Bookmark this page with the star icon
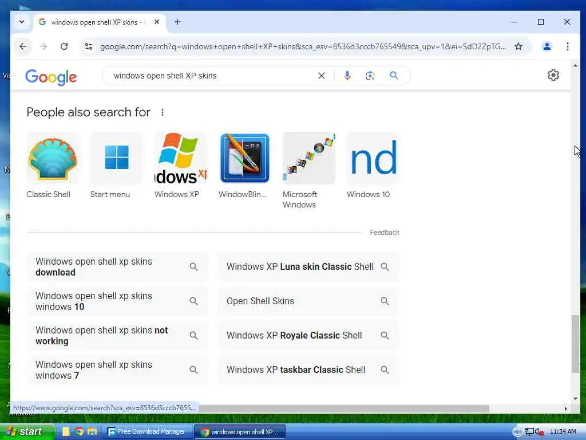 518,46
